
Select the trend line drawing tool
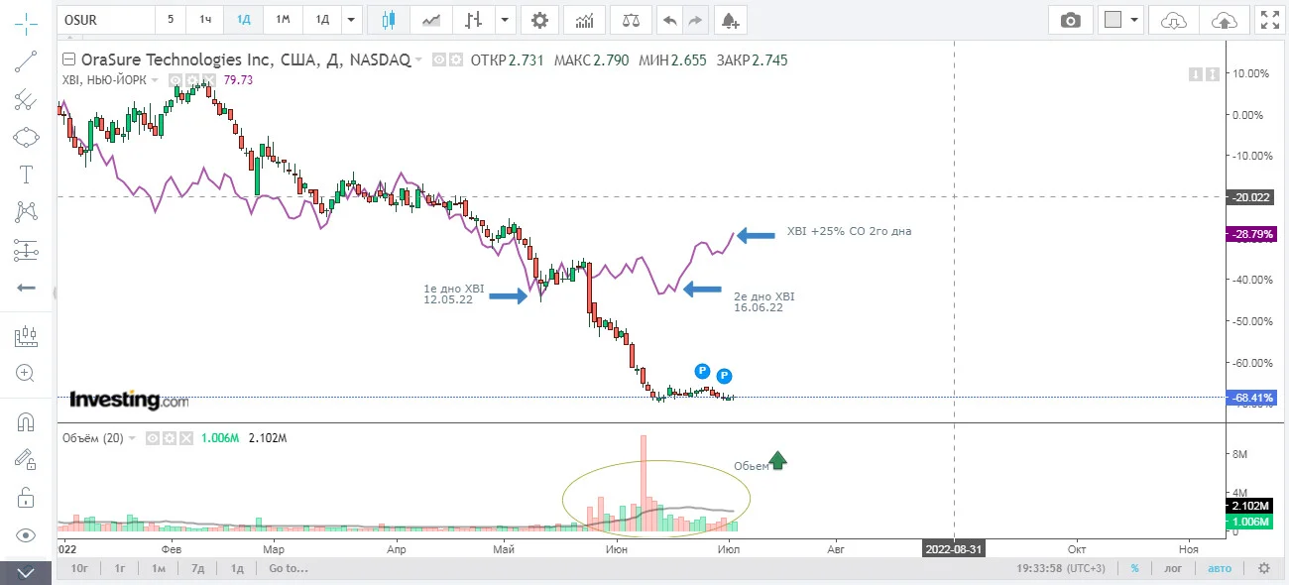(x=26, y=62)
